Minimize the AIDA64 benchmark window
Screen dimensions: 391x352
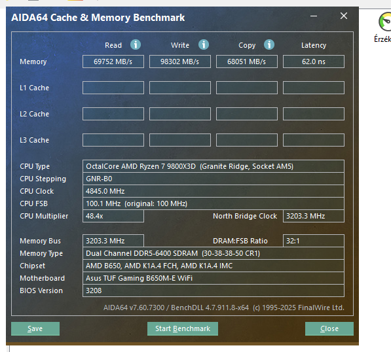[x=314, y=16]
